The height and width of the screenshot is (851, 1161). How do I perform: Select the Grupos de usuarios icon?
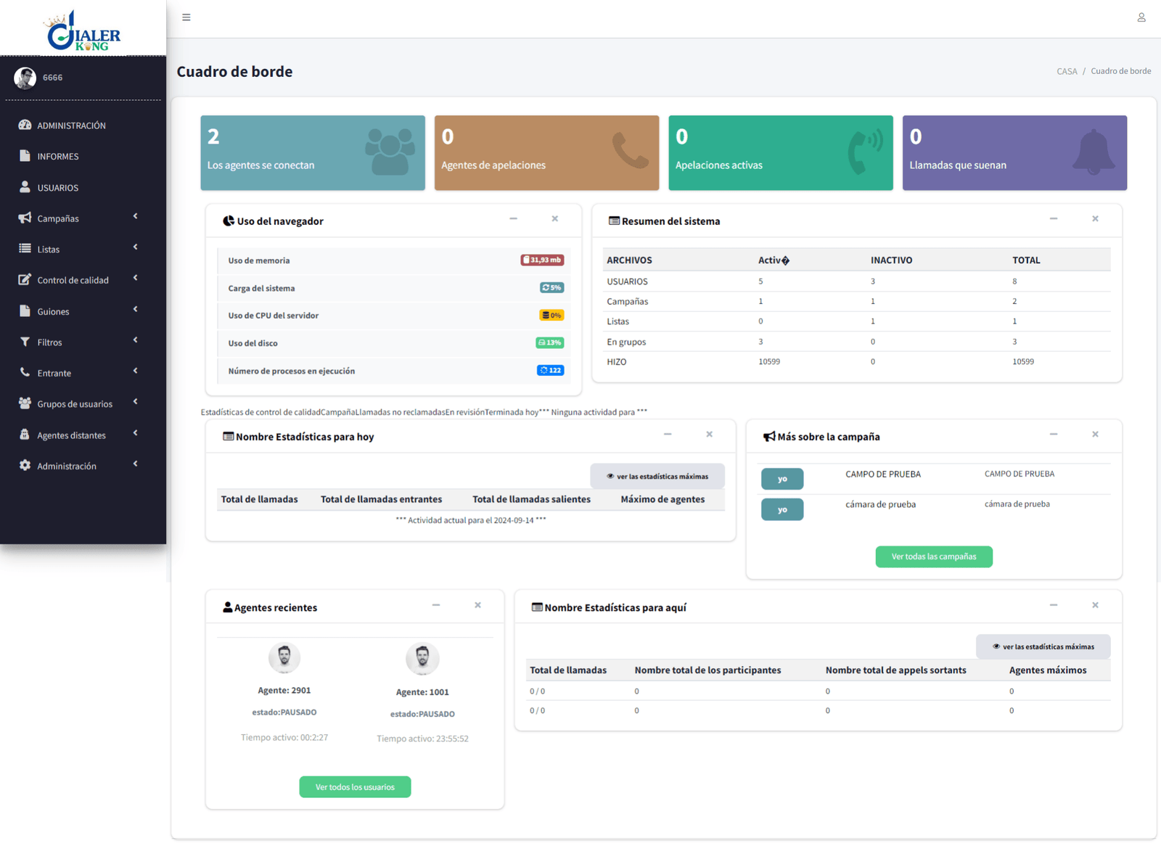pyautogui.click(x=24, y=403)
